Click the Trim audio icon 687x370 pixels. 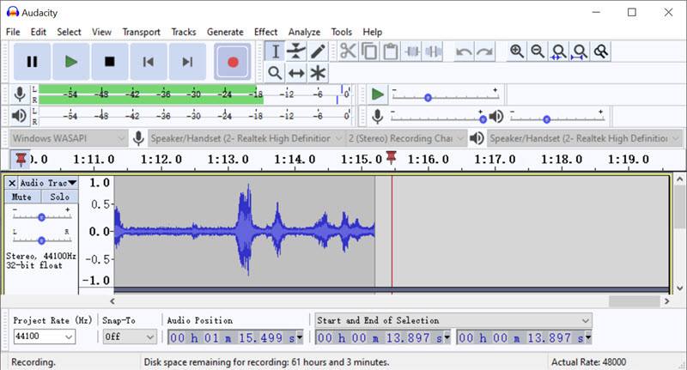coord(412,52)
